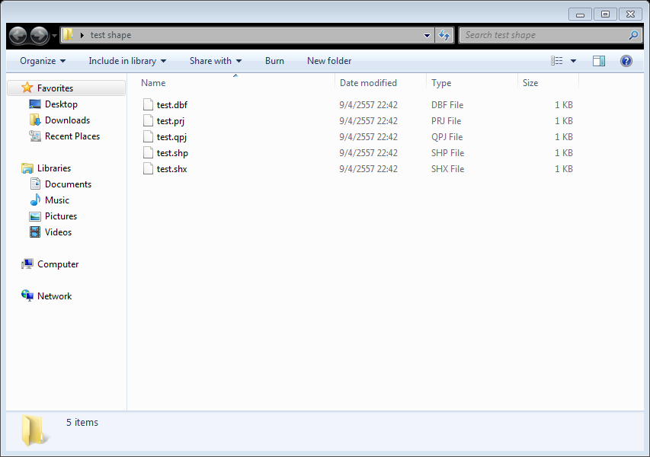
Task: Click the search magnifier icon
Action: coord(633,35)
